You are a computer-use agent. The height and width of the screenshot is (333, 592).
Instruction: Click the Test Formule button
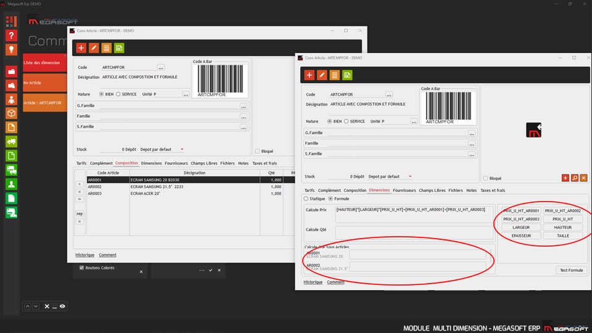(x=571, y=270)
